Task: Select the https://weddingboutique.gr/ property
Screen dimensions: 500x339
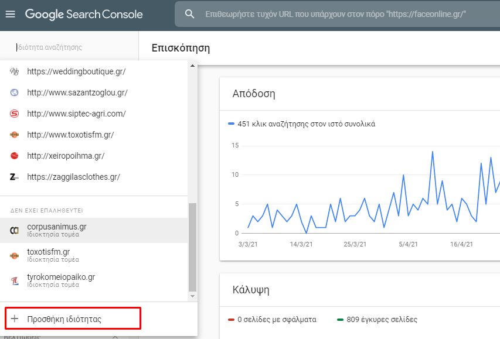Action: 94,71
